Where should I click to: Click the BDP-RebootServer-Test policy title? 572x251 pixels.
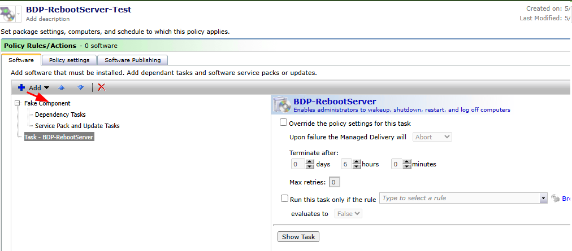click(79, 10)
